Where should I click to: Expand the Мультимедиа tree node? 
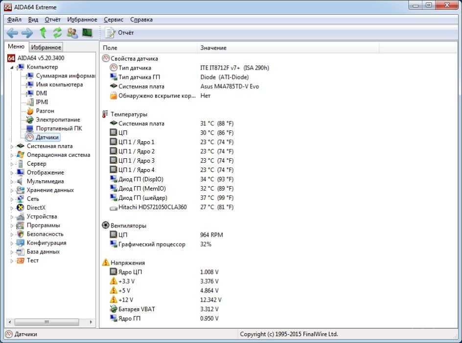(x=12, y=182)
